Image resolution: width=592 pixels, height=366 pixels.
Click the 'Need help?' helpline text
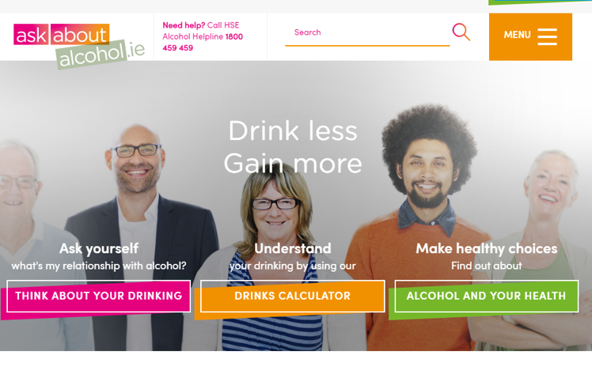tap(184, 25)
